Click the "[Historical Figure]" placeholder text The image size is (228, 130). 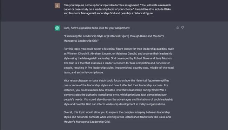tap(118, 36)
